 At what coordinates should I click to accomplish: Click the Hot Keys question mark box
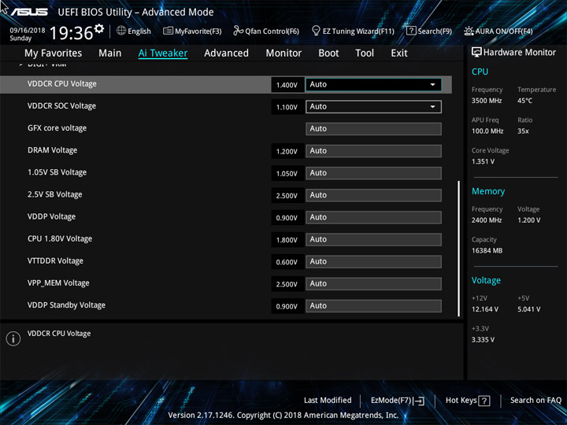(x=484, y=401)
